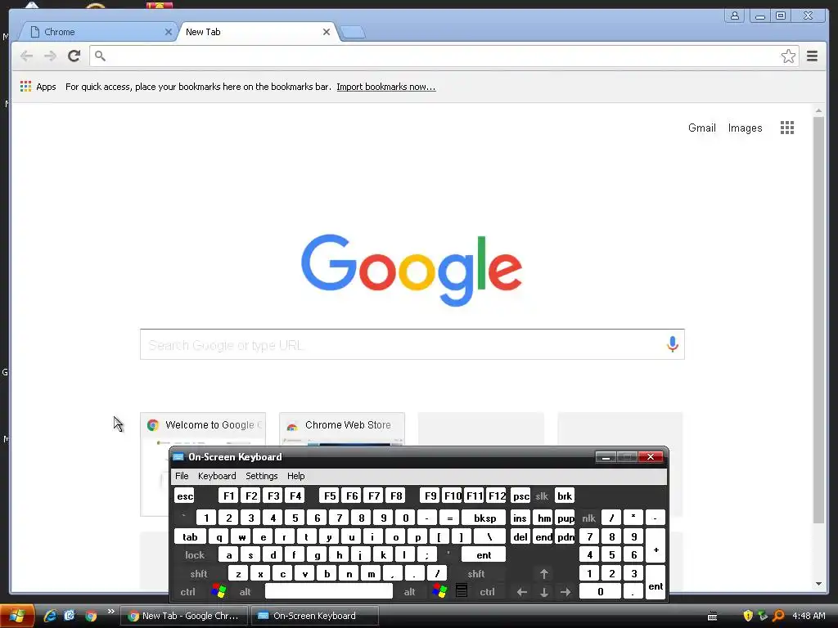Click the right Windows logo key on keyboard
838x628 pixels.
pyautogui.click(x=439, y=591)
